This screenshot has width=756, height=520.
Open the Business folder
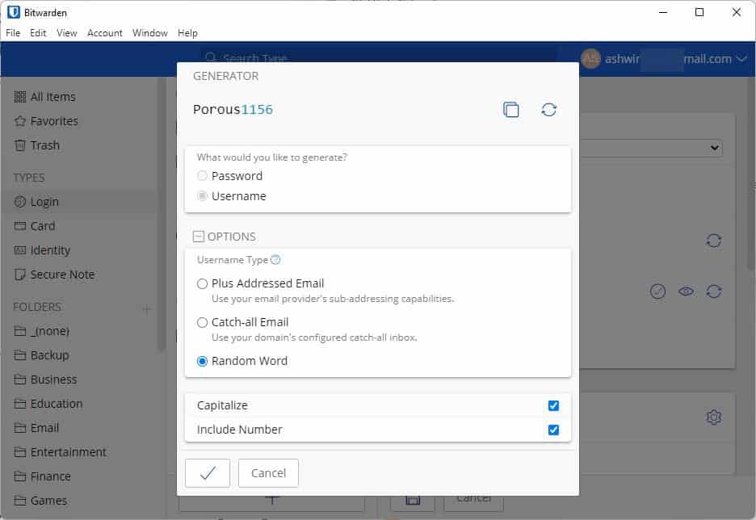pos(53,380)
